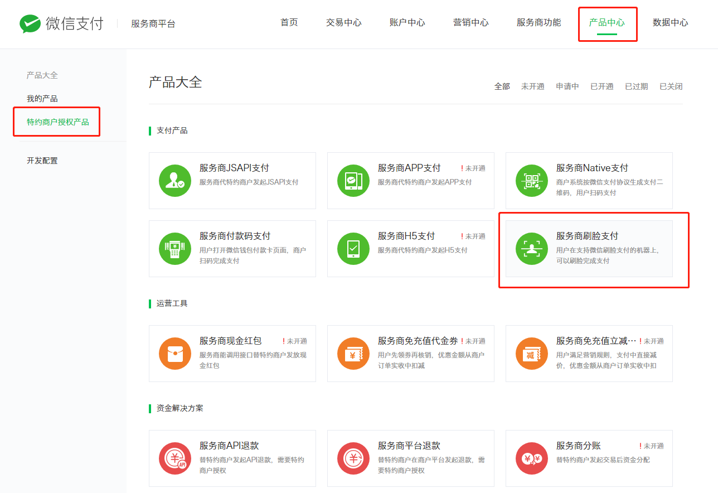Click the 服务商分账 split payment icon
The width and height of the screenshot is (718, 493).
(x=532, y=458)
